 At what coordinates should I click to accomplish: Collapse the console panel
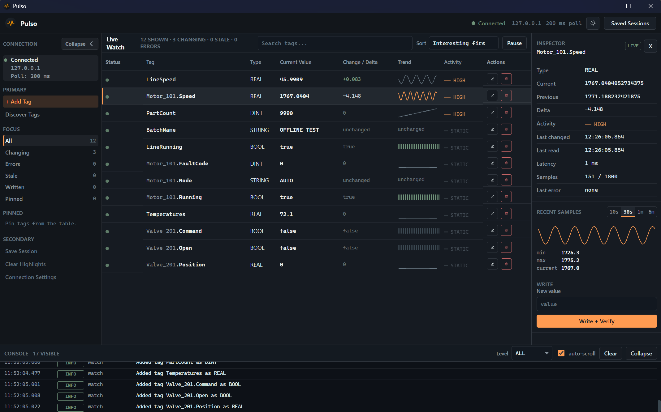coord(641,353)
